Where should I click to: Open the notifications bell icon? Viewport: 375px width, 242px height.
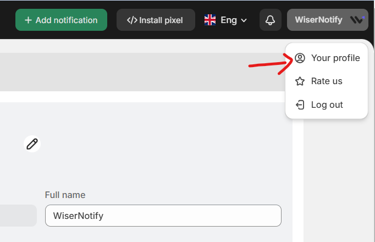tap(270, 20)
